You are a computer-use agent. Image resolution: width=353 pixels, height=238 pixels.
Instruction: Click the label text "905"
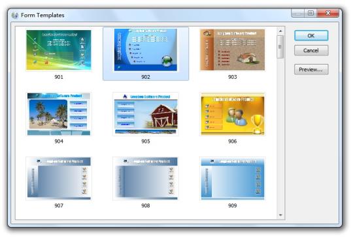pyautogui.click(x=146, y=141)
